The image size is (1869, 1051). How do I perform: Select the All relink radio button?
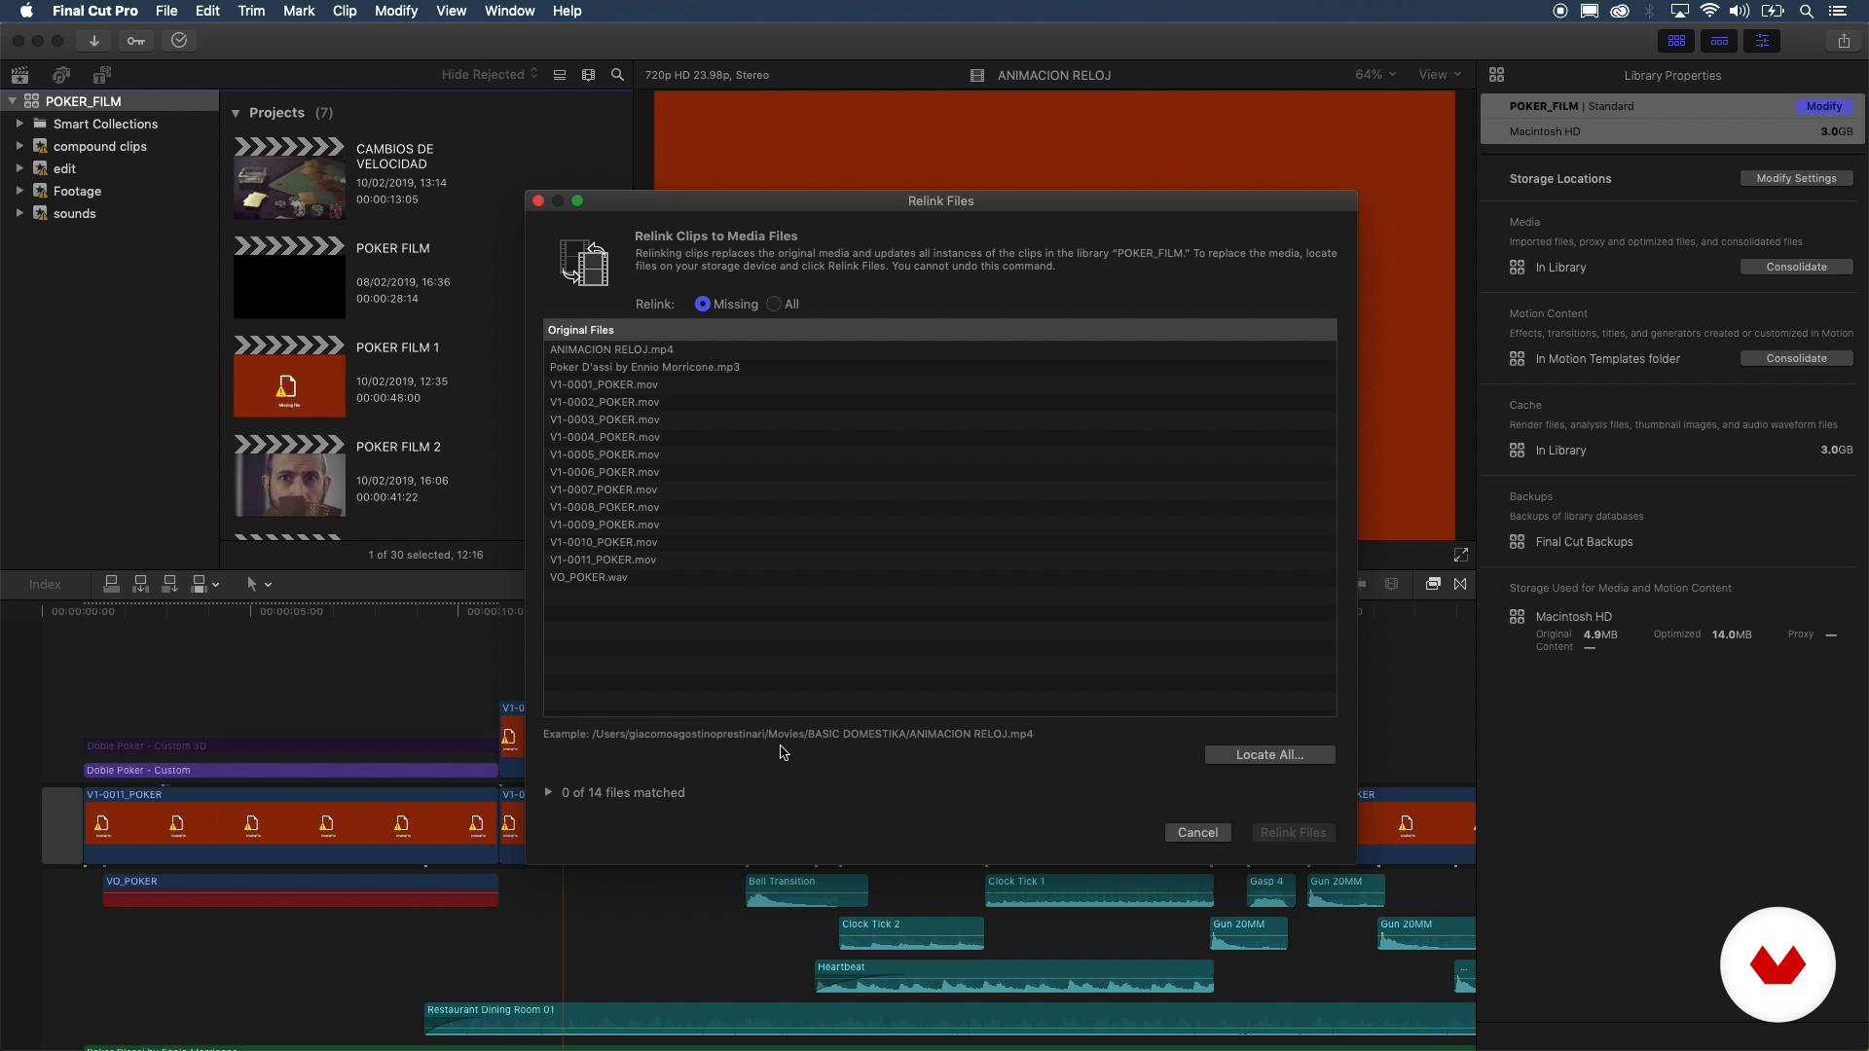774,305
